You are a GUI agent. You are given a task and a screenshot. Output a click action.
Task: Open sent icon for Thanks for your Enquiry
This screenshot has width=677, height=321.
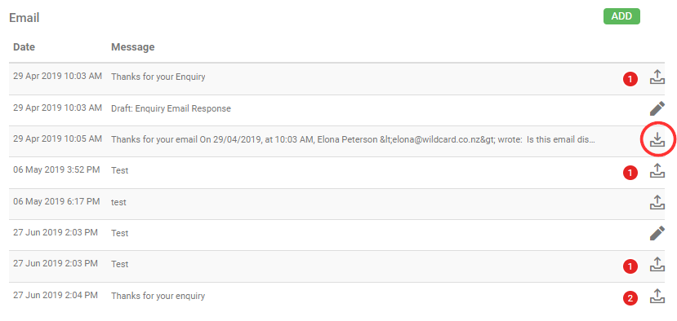657,77
